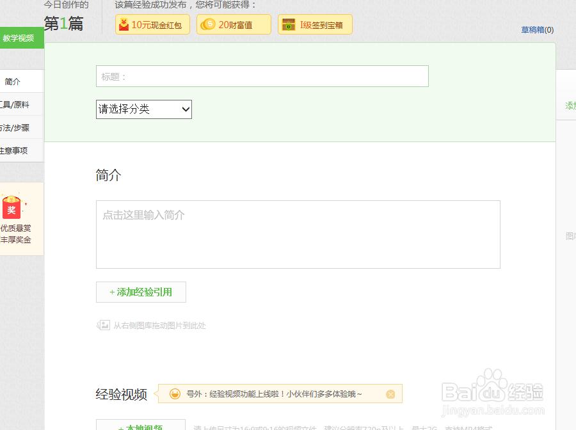Click the 10元现金红包 red envelope icon
The width and height of the screenshot is (576, 430).
(125, 24)
